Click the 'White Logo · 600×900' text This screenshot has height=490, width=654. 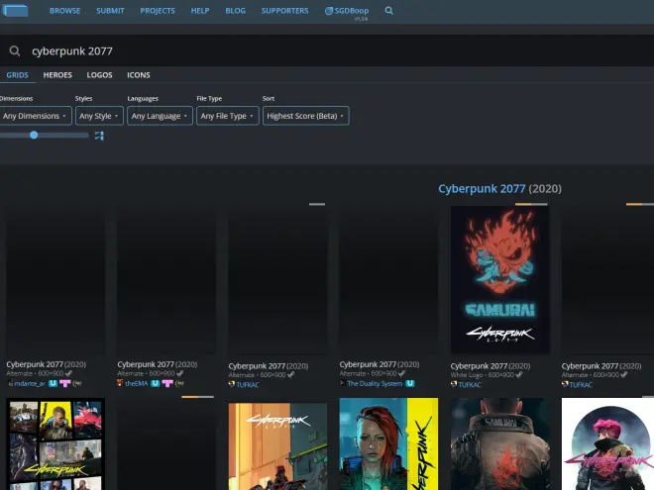tap(483, 375)
